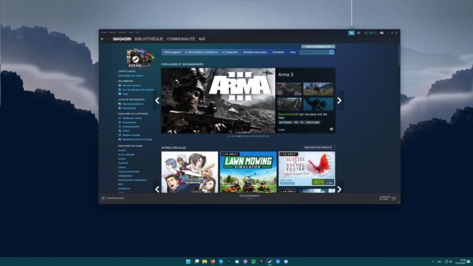Open the COMMUNAUTÉ tab
The image size is (473, 266).
pos(180,39)
